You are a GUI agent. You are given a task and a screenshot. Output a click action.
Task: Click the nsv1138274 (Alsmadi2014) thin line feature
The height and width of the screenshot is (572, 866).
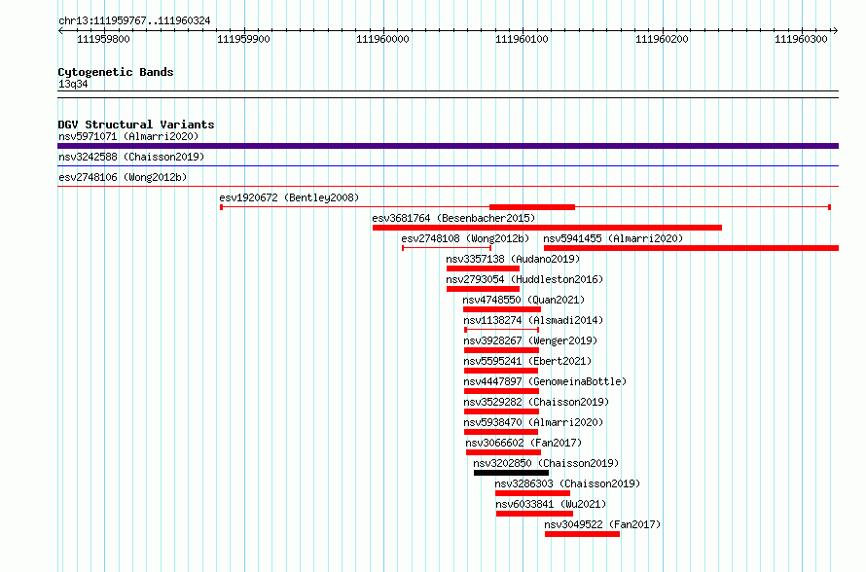(501, 330)
